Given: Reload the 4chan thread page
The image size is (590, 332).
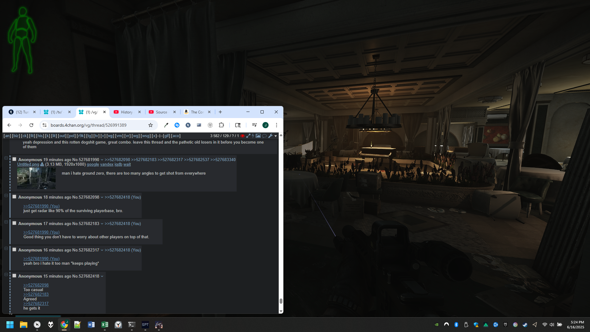Looking at the screenshot, I should coord(31,125).
